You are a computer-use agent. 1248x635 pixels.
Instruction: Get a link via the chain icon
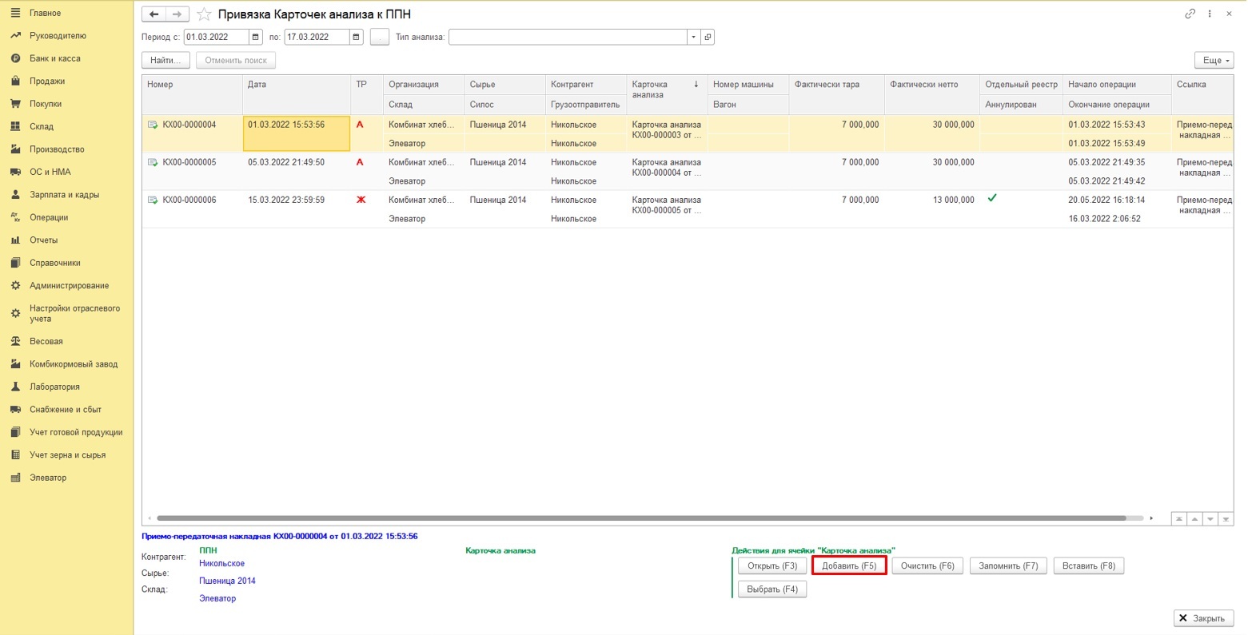click(1190, 14)
